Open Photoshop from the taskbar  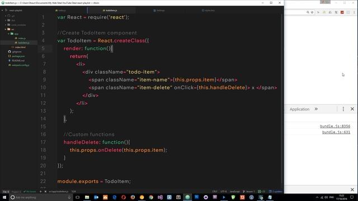point(196,197)
